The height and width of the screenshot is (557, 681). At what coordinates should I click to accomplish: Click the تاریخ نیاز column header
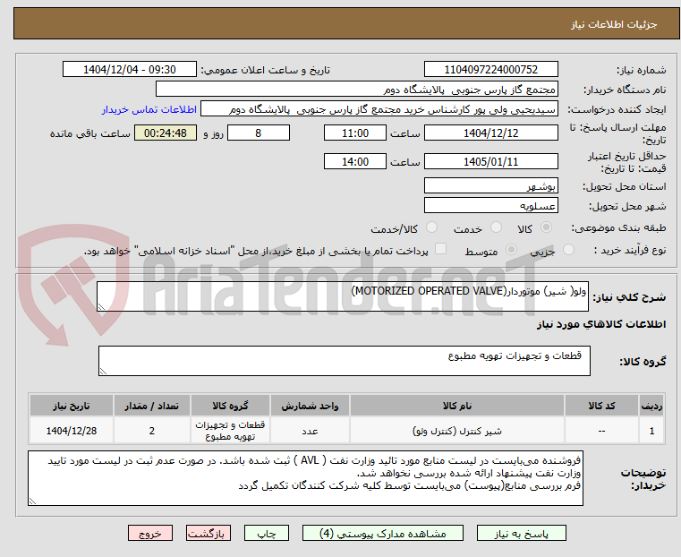pos(72,406)
